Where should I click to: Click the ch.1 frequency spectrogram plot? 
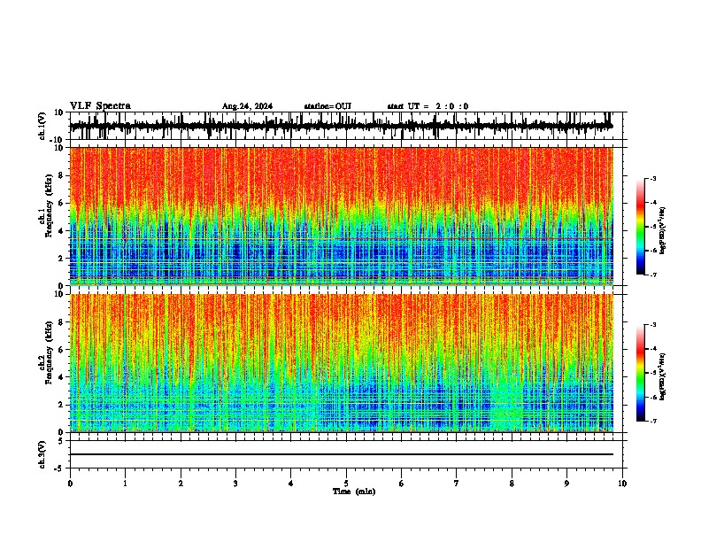point(342,216)
